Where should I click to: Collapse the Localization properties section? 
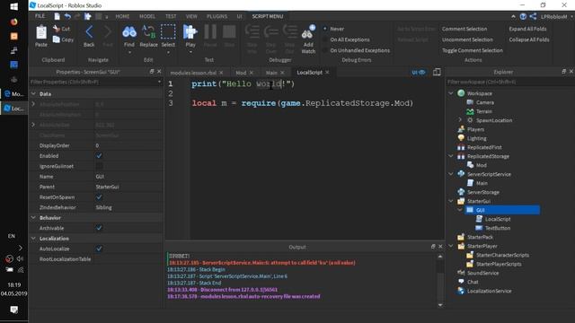(33, 239)
